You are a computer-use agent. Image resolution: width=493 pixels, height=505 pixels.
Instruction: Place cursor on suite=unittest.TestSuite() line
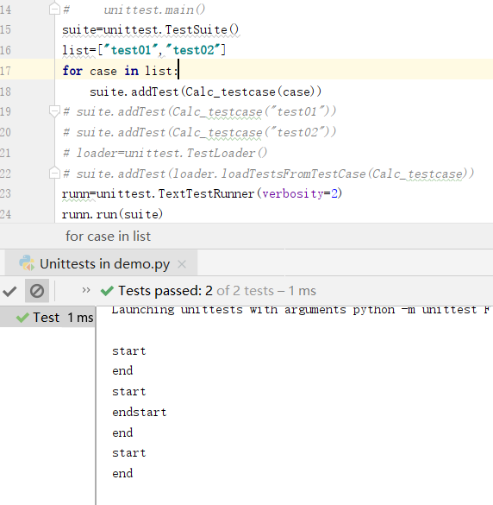click(x=151, y=30)
